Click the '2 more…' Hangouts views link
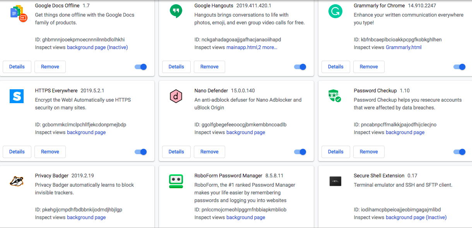The width and height of the screenshot is (472, 228). 268,48
